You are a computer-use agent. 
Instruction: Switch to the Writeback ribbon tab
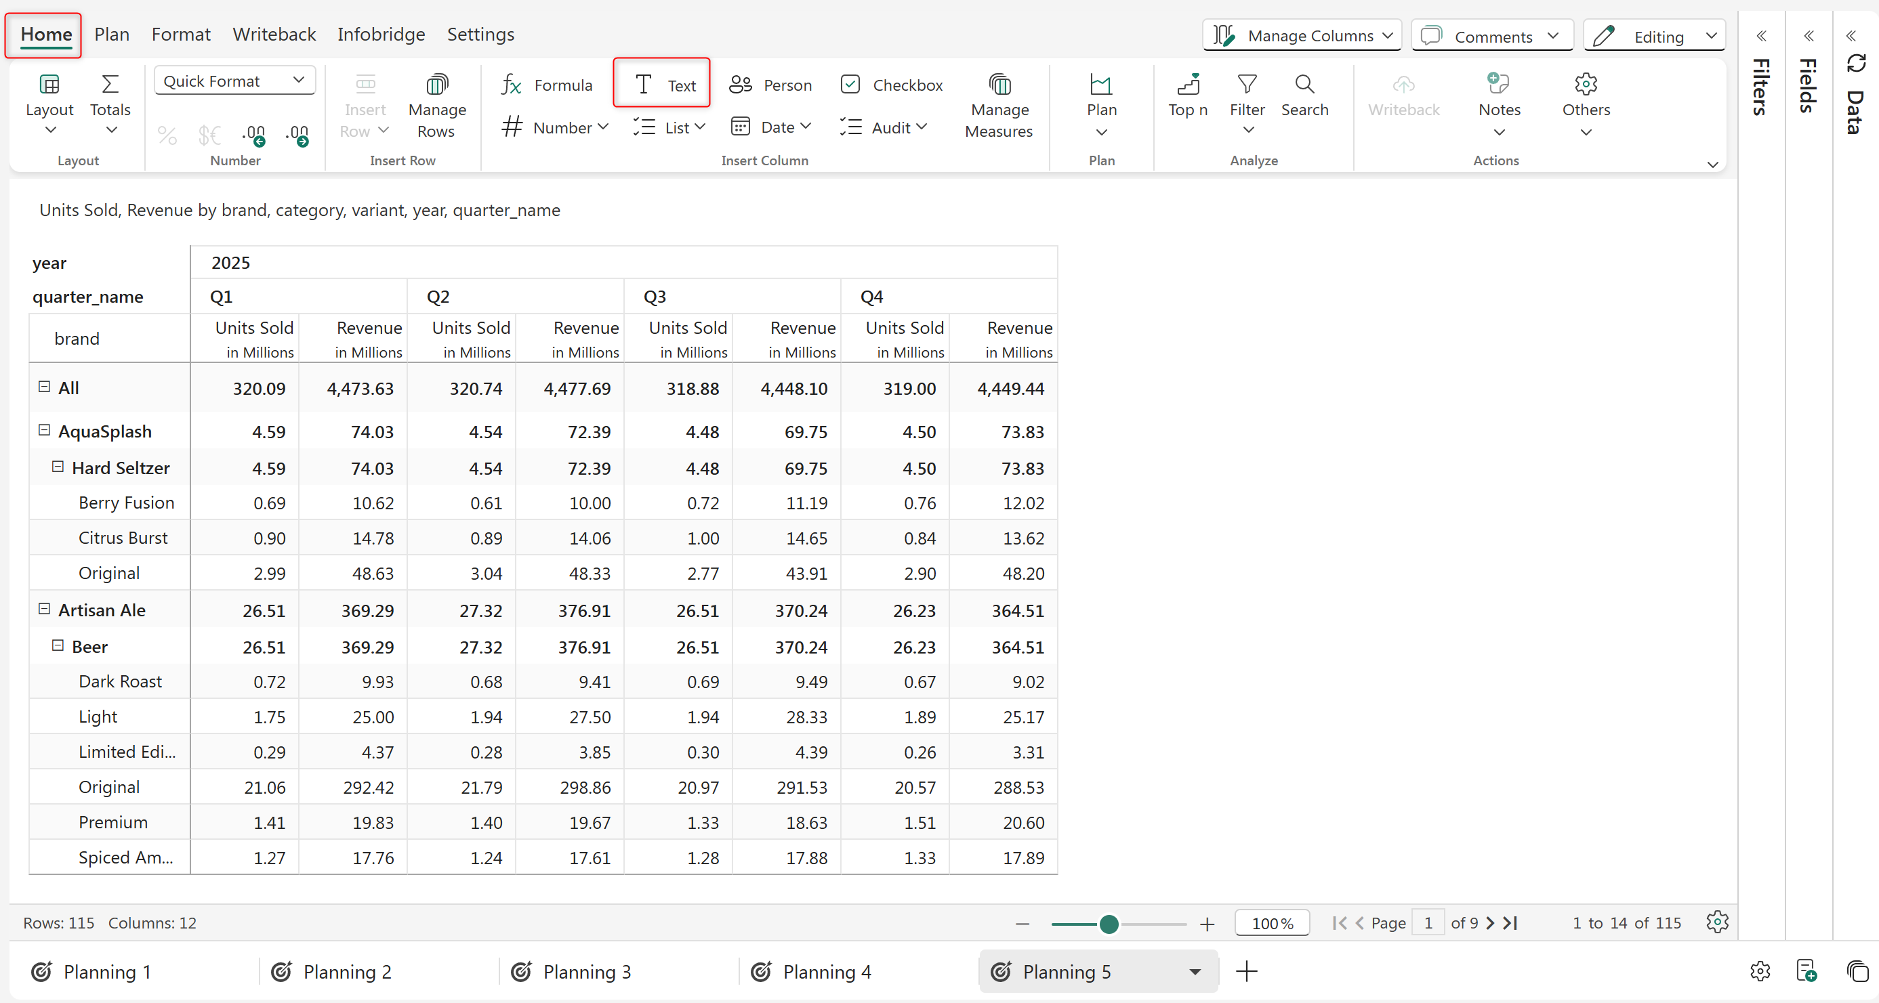[274, 35]
